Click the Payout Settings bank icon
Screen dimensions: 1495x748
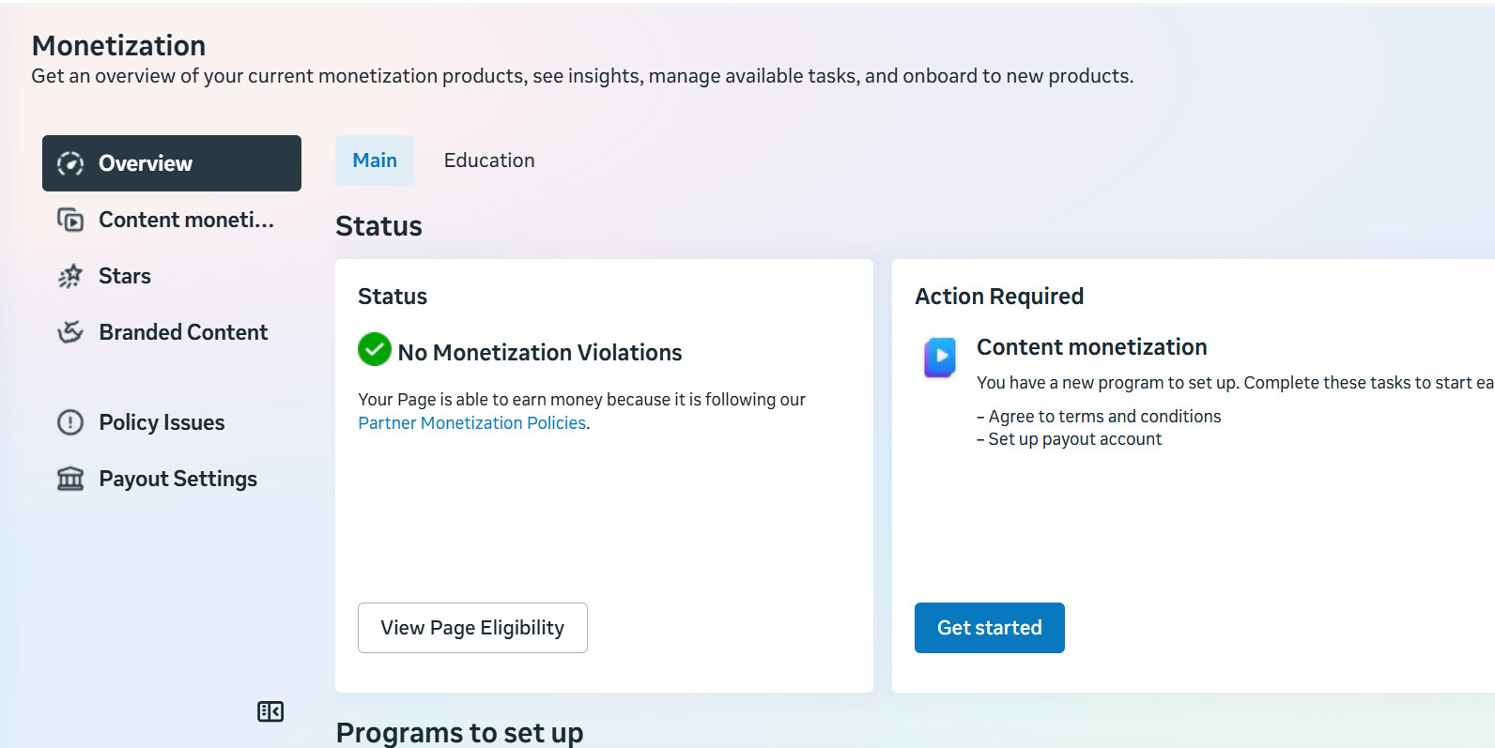tap(70, 479)
